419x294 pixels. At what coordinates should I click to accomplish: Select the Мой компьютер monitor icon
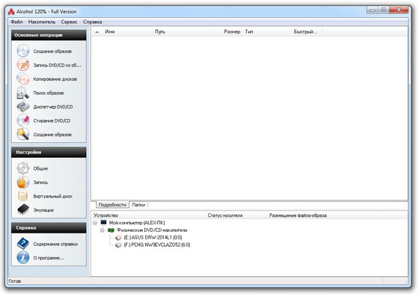(104, 222)
